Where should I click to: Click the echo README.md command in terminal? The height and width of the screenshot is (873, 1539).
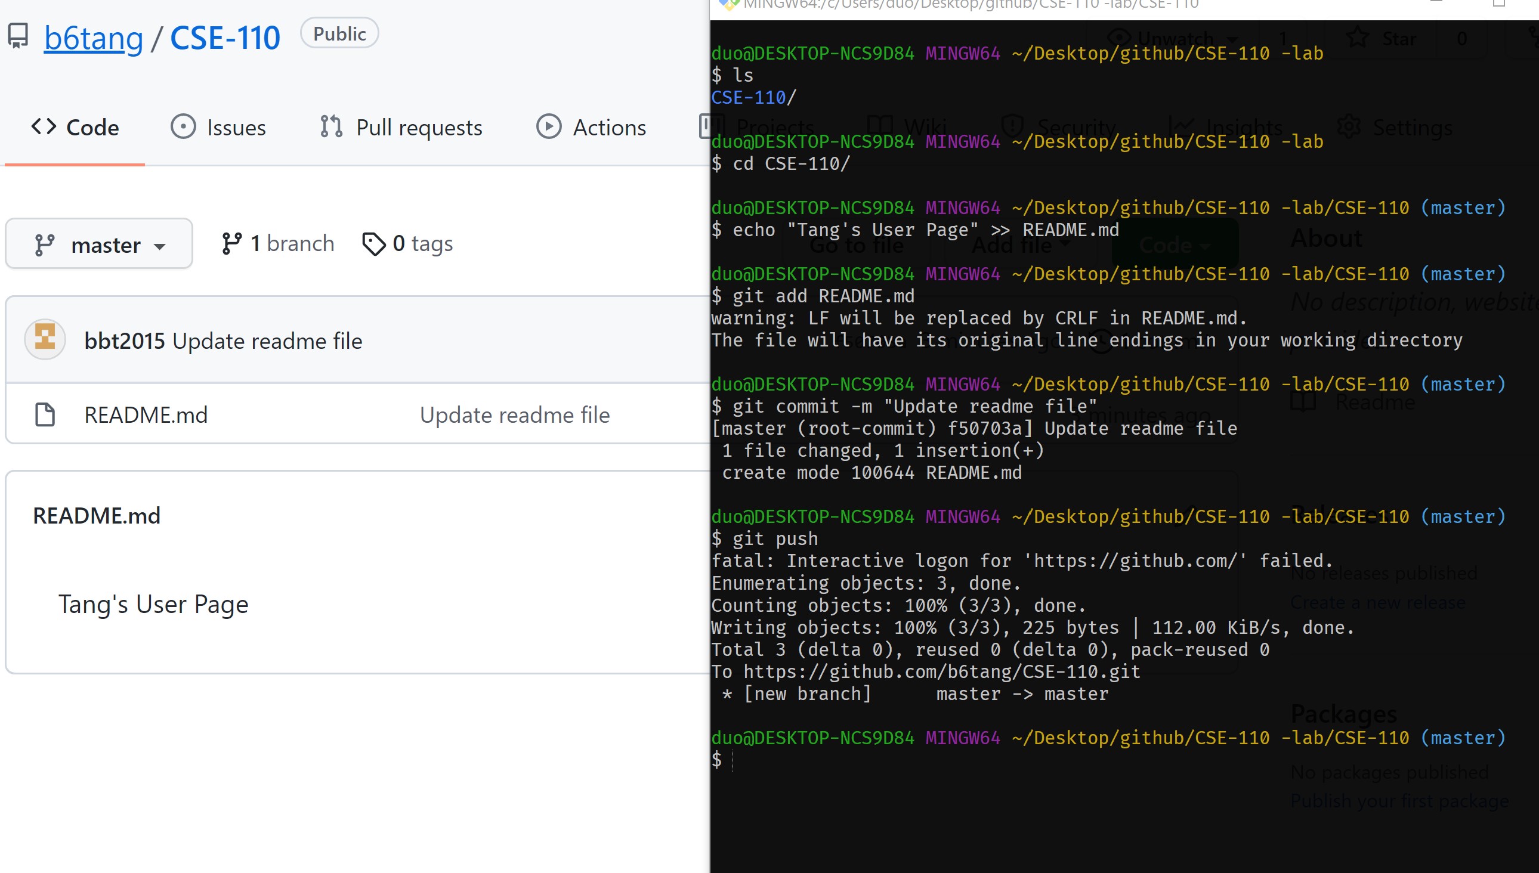click(x=915, y=230)
